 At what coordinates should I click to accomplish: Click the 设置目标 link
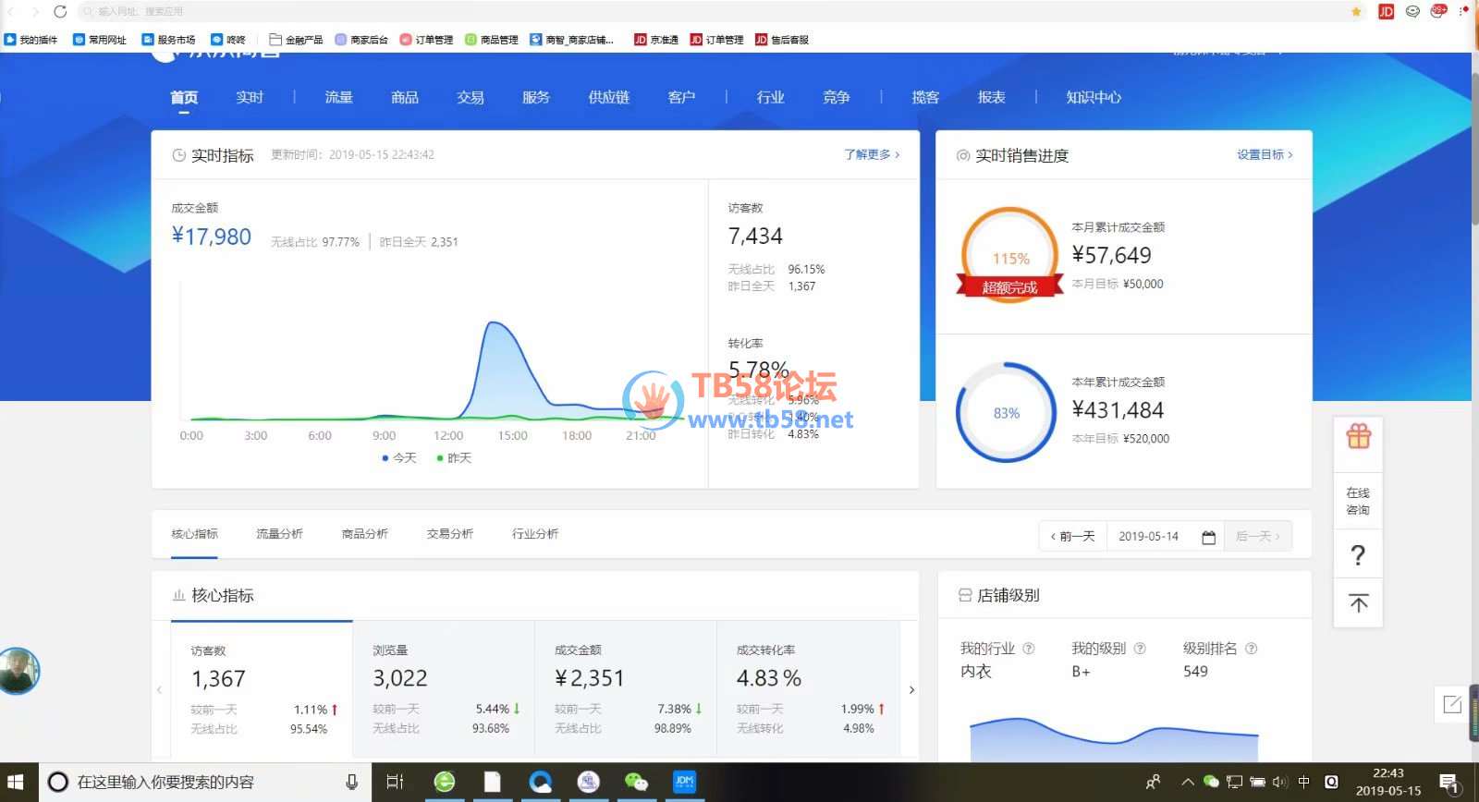tap(1265, 154)
